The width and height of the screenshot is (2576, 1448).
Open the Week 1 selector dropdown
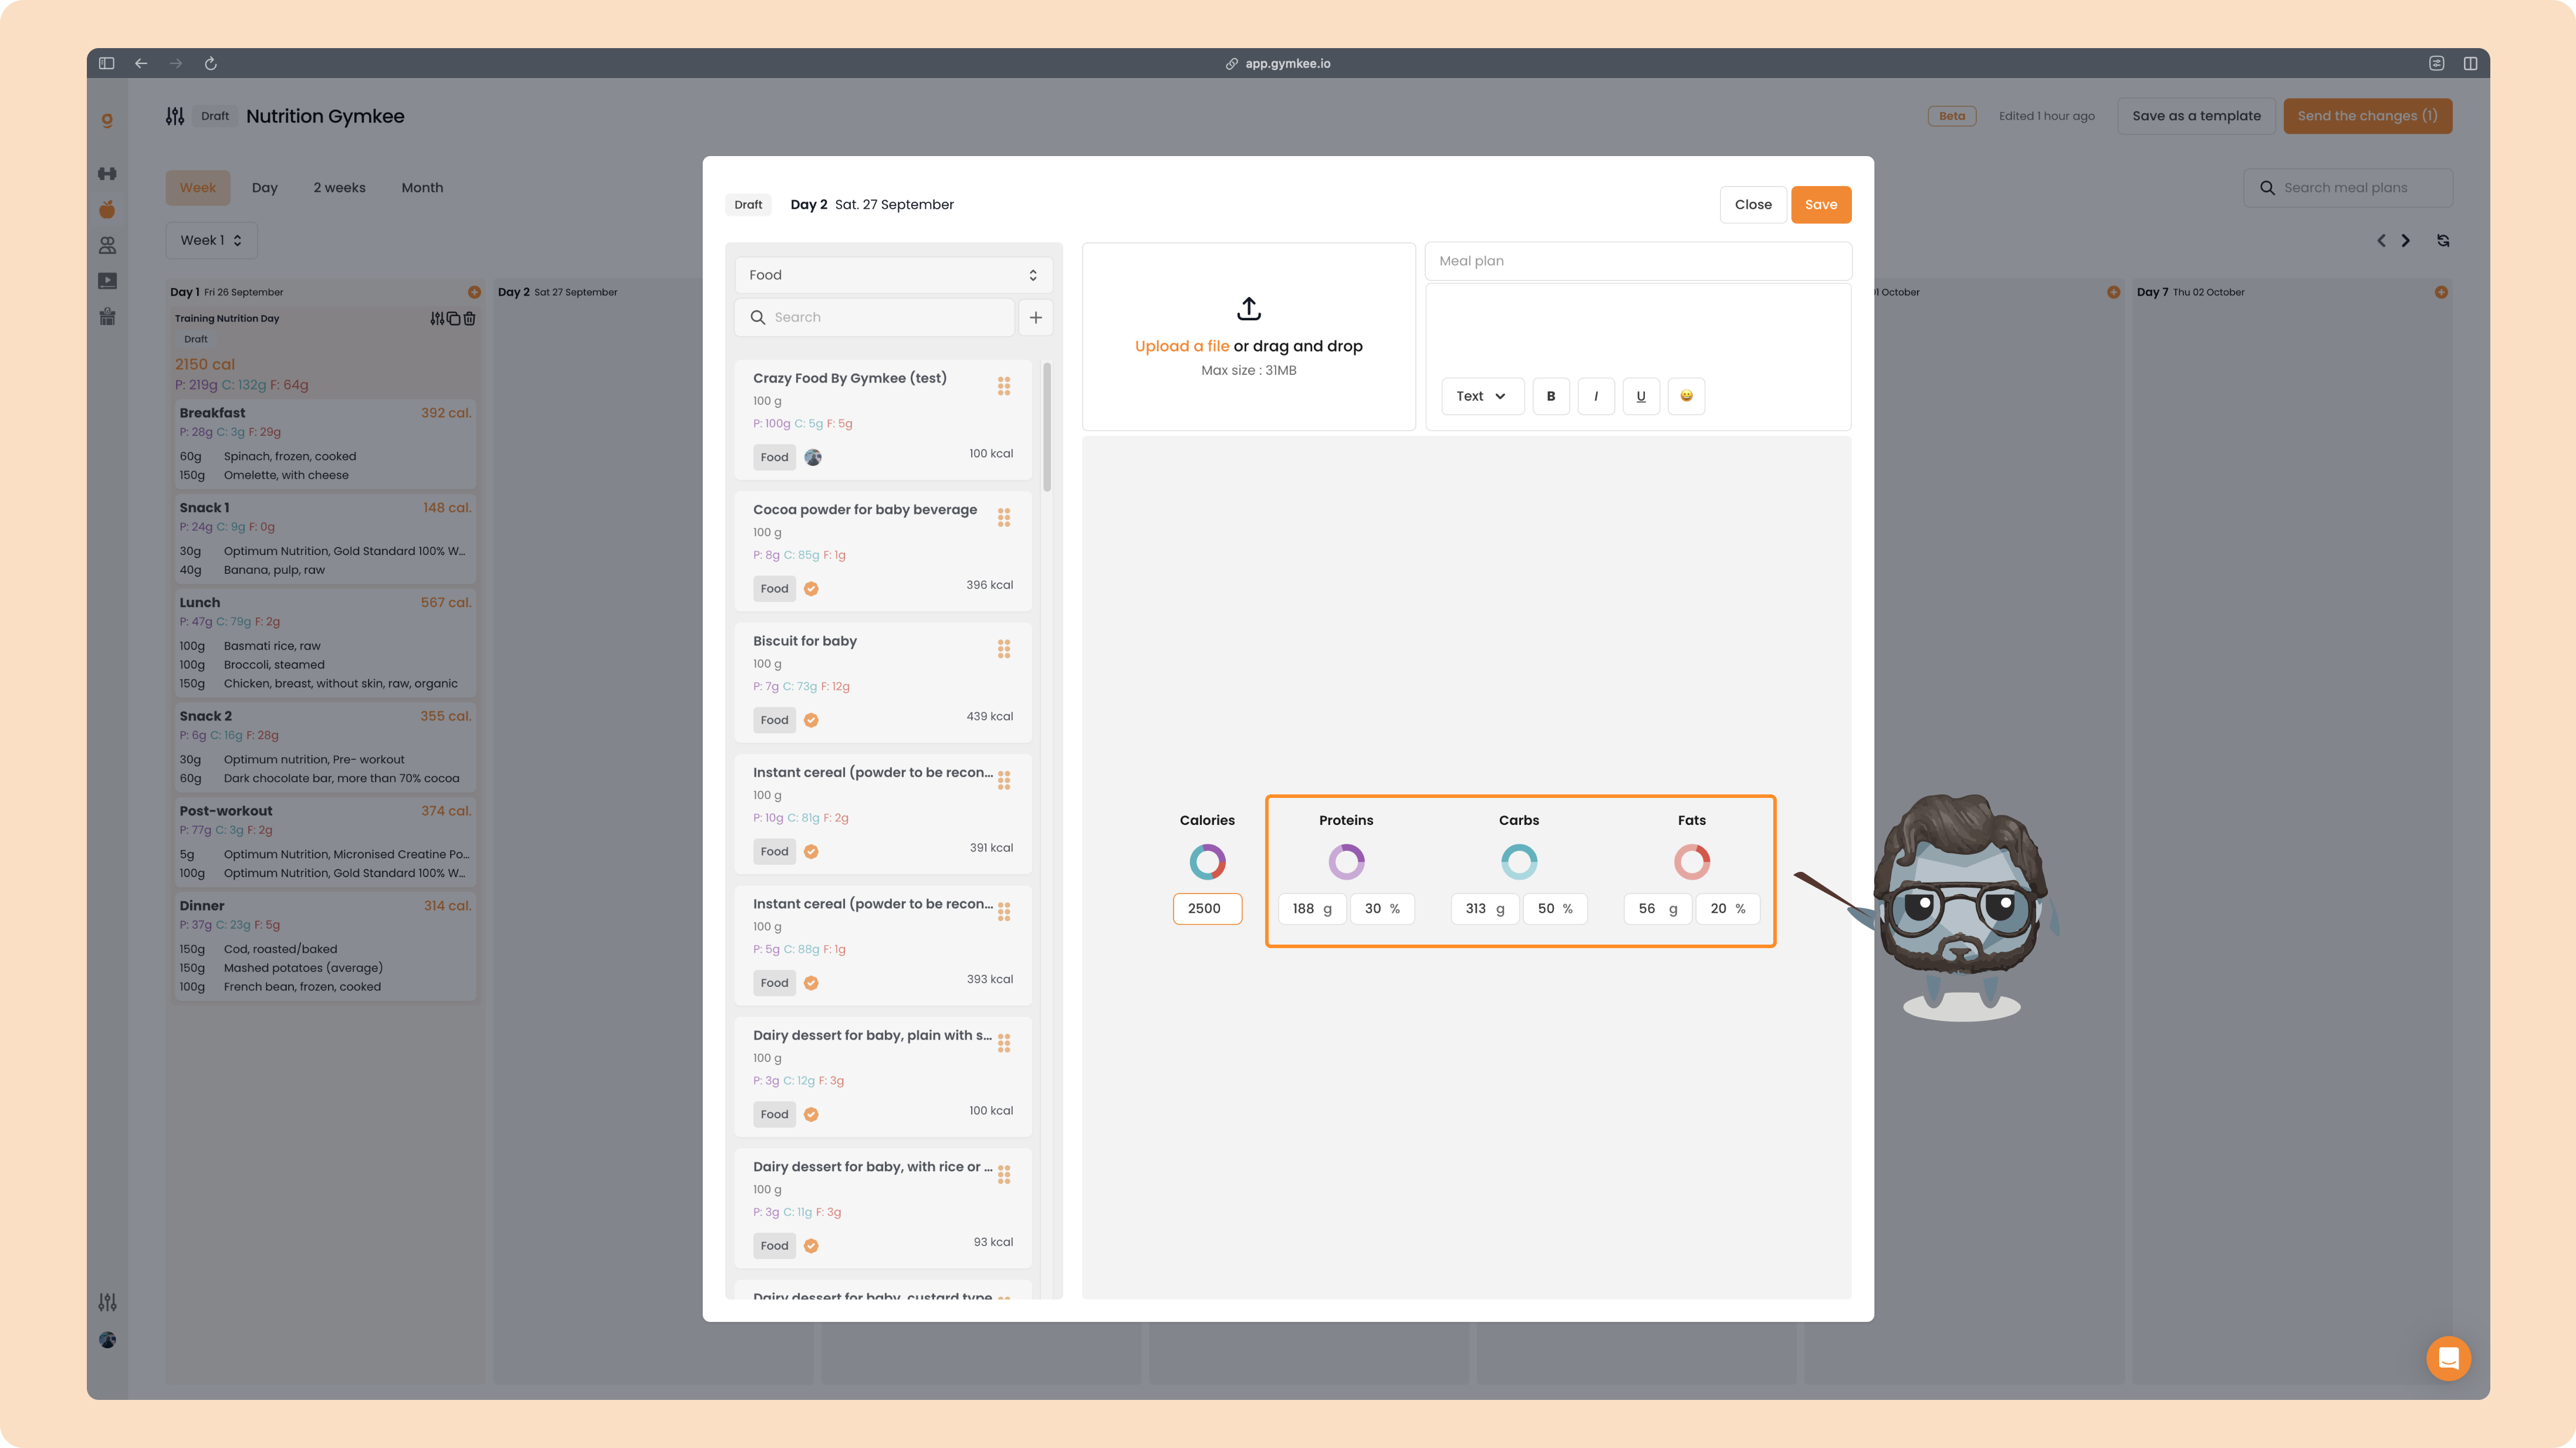point(211,240)
